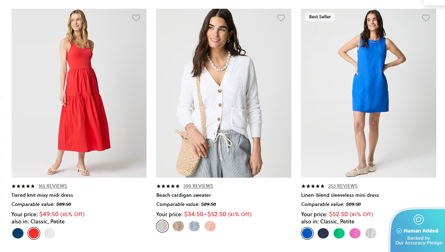The height and width of the screenshot is (252, 445).
Task: Choose the white swatch for the tiered midi dress
Action: pyautogui.click(x=49, y=233)
